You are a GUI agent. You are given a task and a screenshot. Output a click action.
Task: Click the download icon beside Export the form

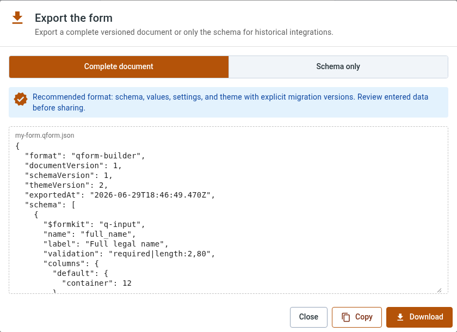point(17,18)
